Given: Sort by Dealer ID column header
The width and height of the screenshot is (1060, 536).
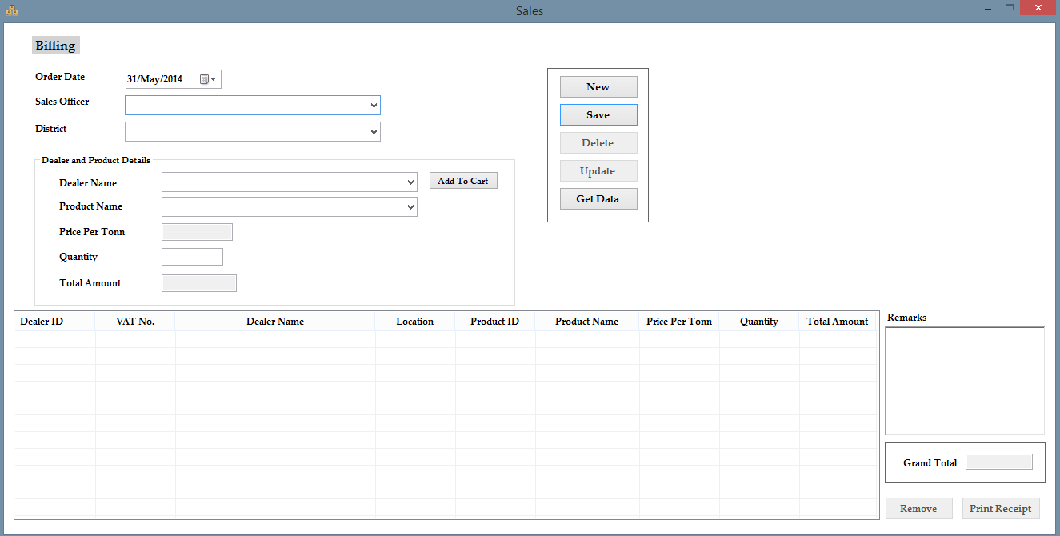Looking at the screenshot, I should click(x=54, y=322).
